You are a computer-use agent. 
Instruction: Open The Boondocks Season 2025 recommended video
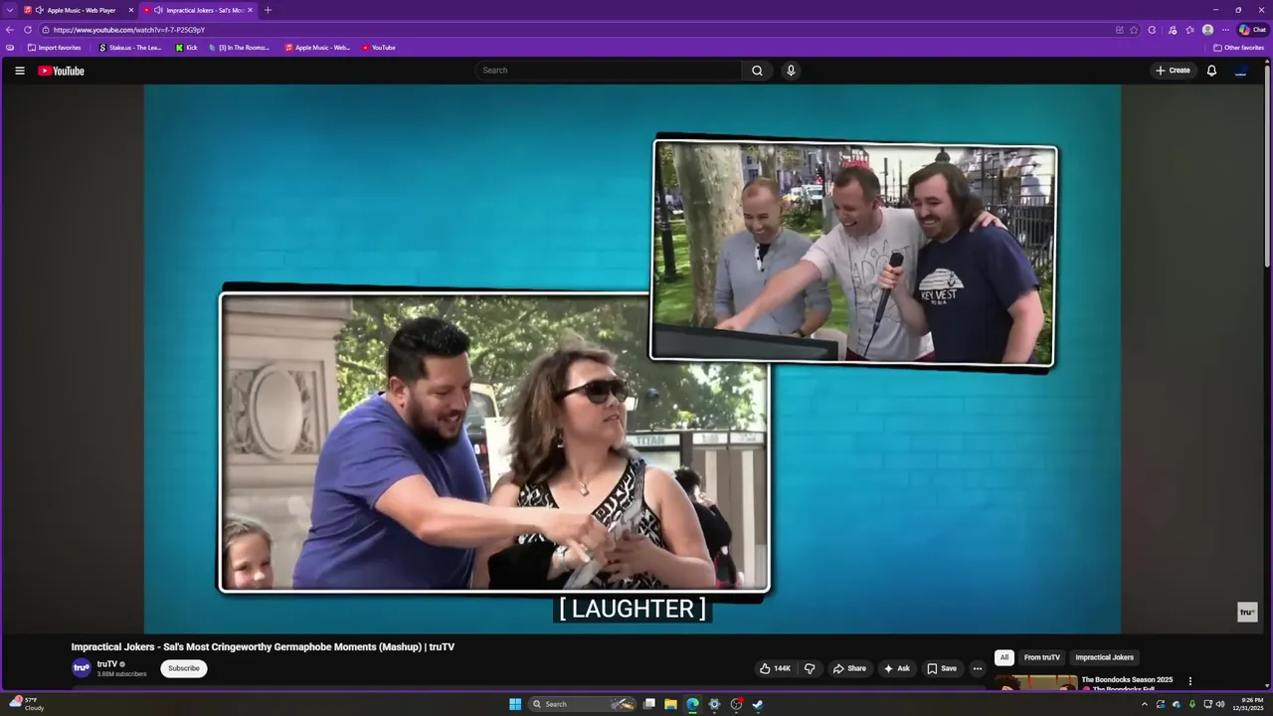pos(1127,680)
